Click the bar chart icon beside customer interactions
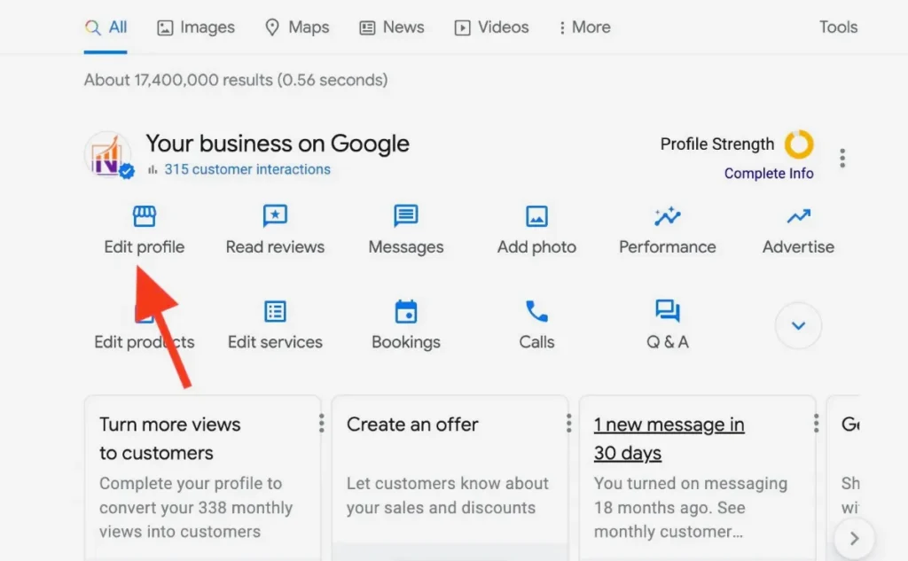908x561 pixels. click(x=153, y=169)
